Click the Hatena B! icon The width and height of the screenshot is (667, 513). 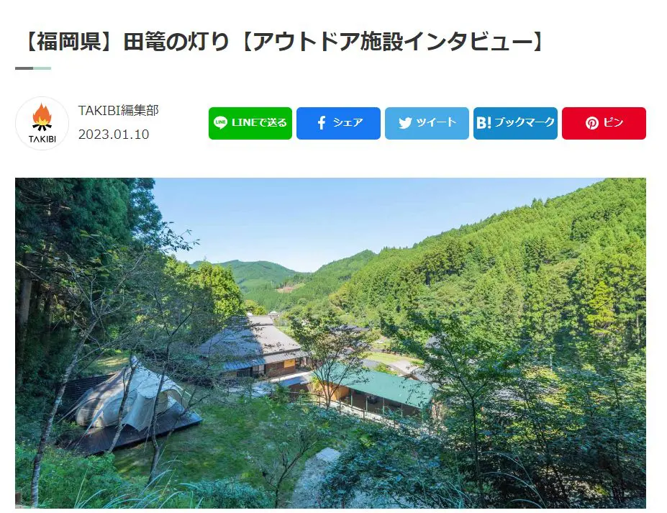click(484, 123)
